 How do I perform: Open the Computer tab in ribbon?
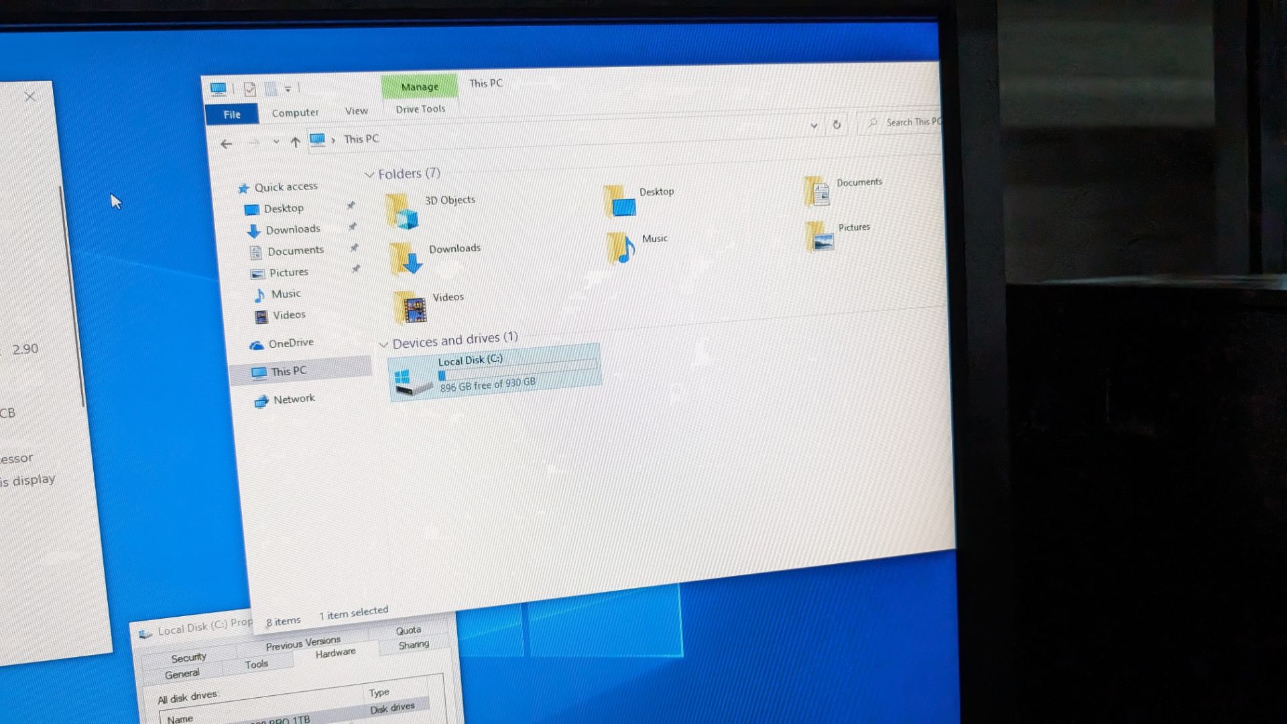pos(296,111)
